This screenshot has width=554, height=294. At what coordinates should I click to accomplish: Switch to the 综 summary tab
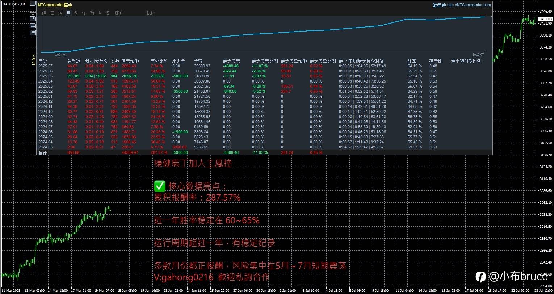44,13
